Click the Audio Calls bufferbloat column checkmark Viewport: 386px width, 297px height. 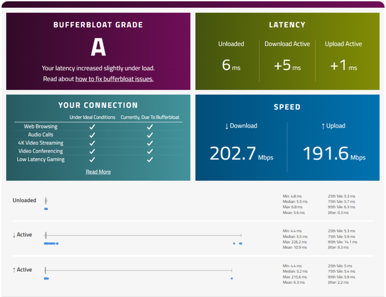pyautogui.click(x=150, y=135)
